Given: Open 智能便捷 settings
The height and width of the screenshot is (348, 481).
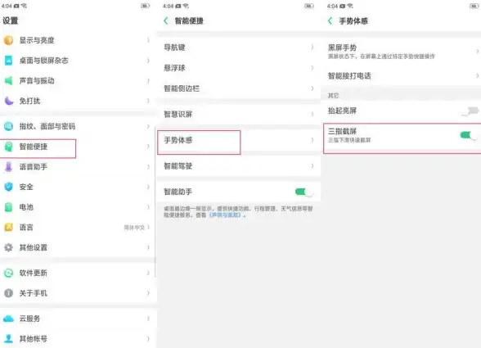Looking at the screenshot, I should 79,147.
